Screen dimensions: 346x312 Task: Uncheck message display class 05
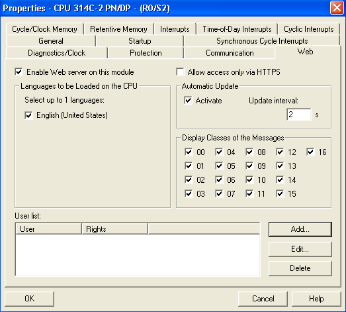(219, 166)
